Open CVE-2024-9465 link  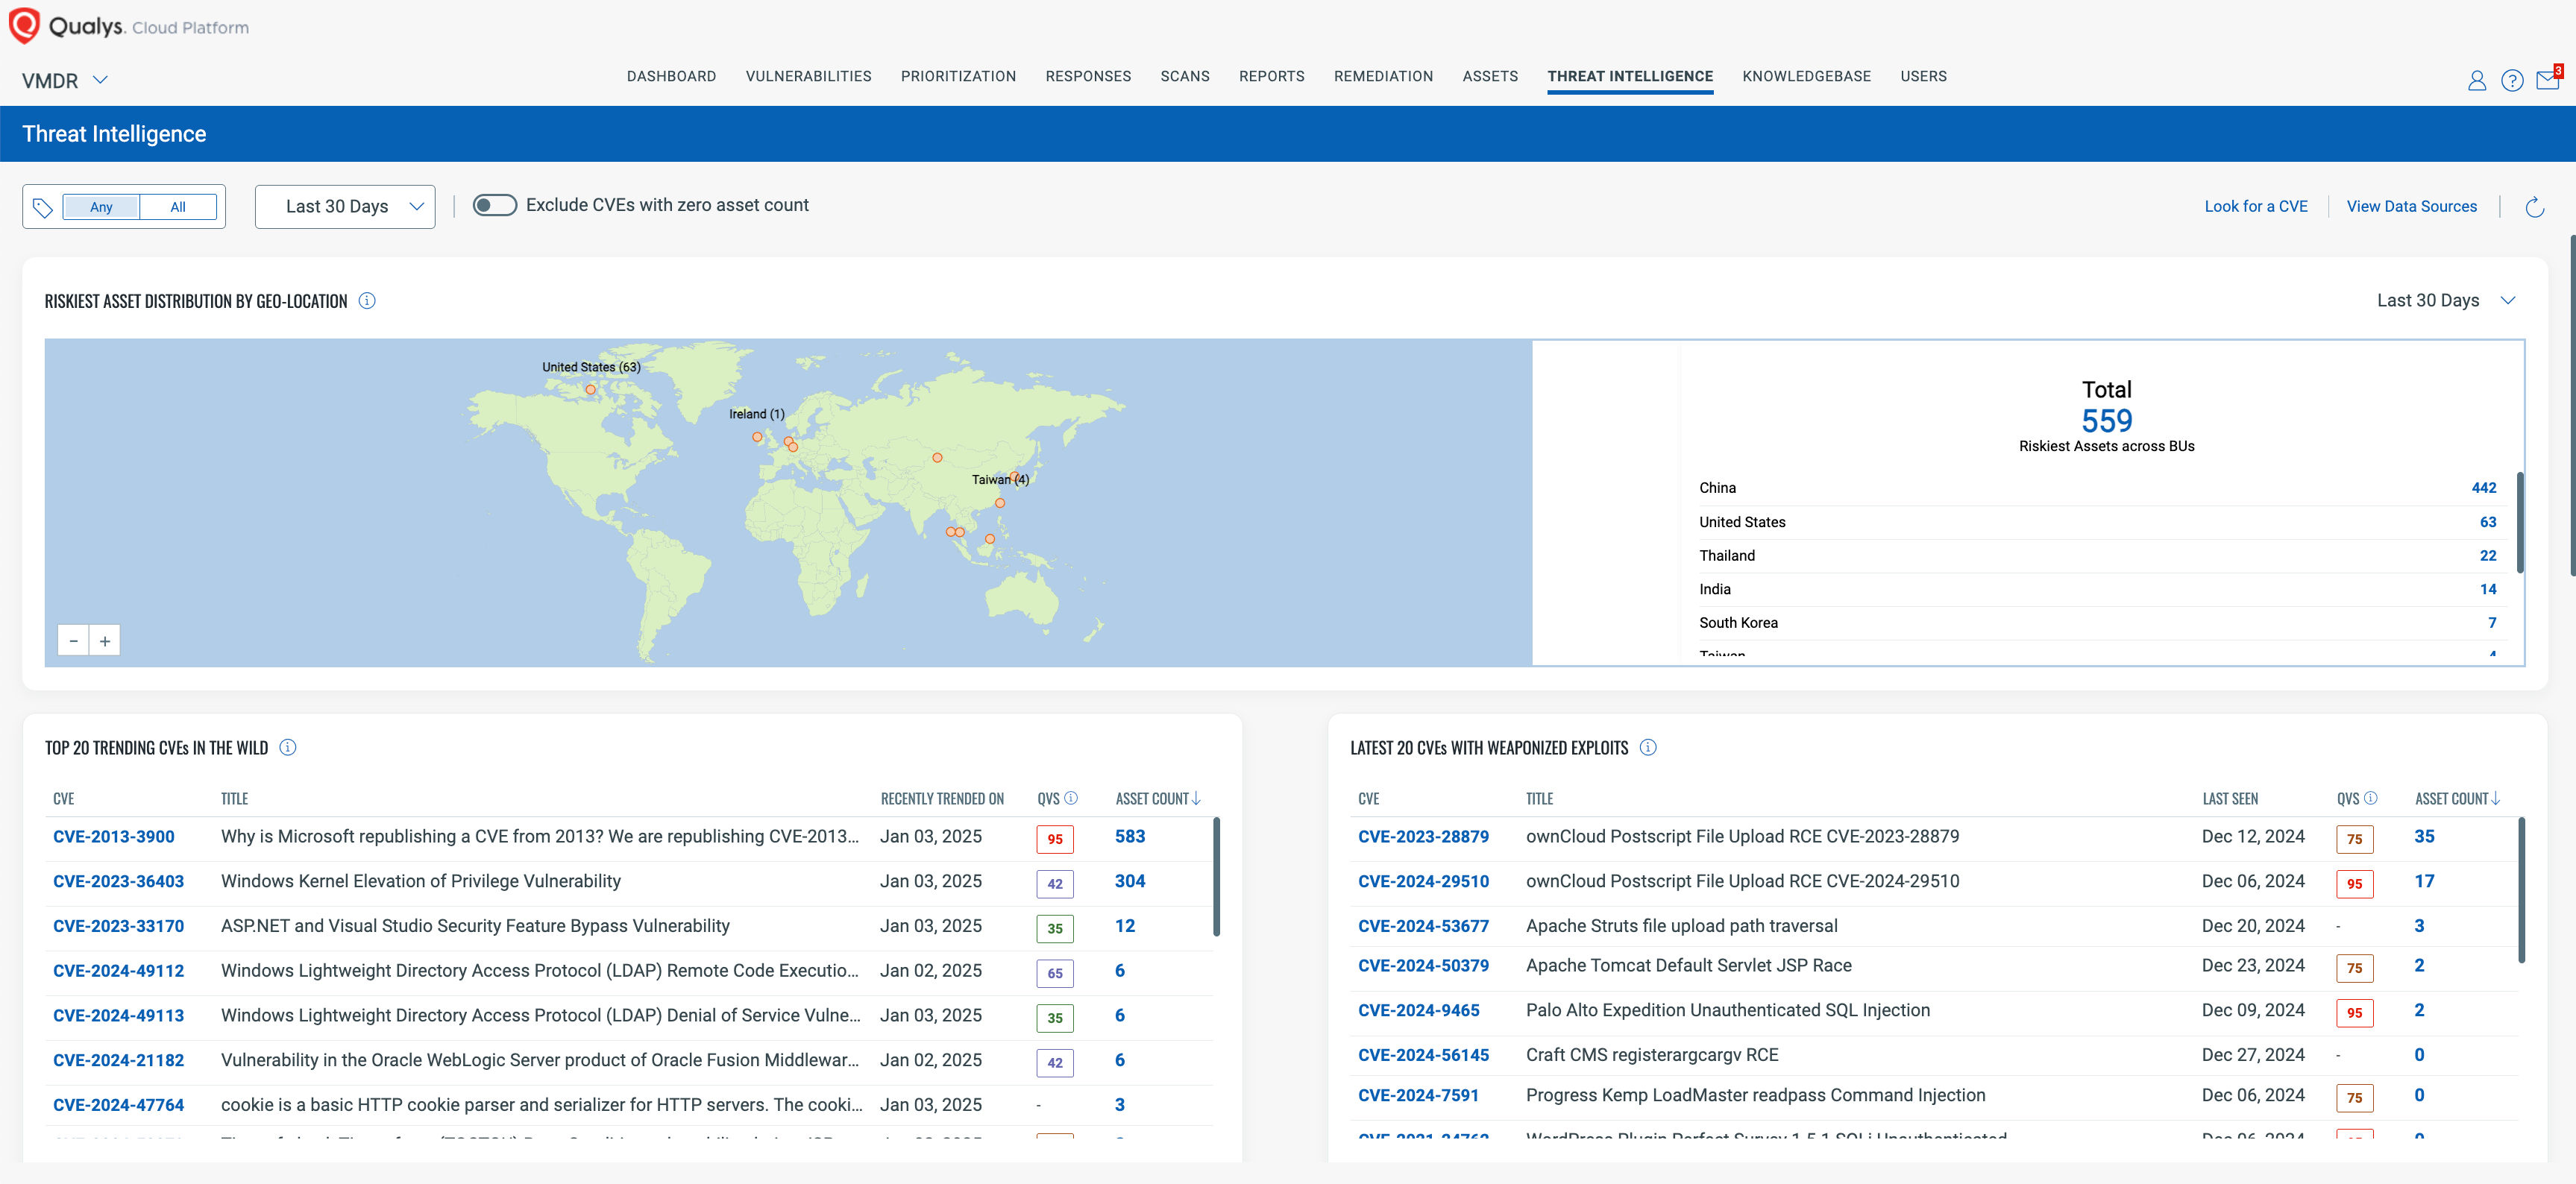pos(1418,1011)
